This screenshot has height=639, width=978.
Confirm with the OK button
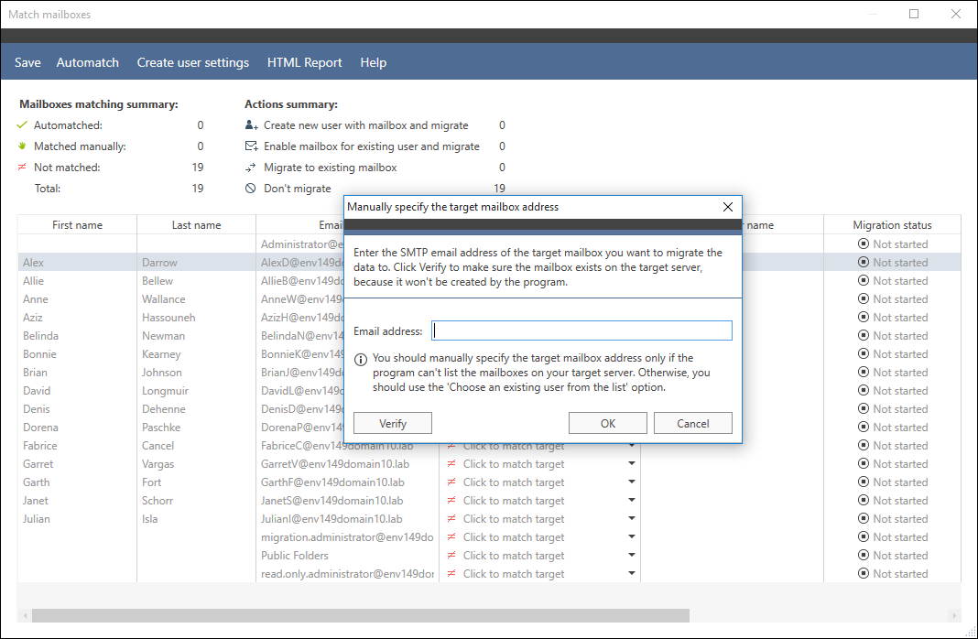tap(607, 423)
